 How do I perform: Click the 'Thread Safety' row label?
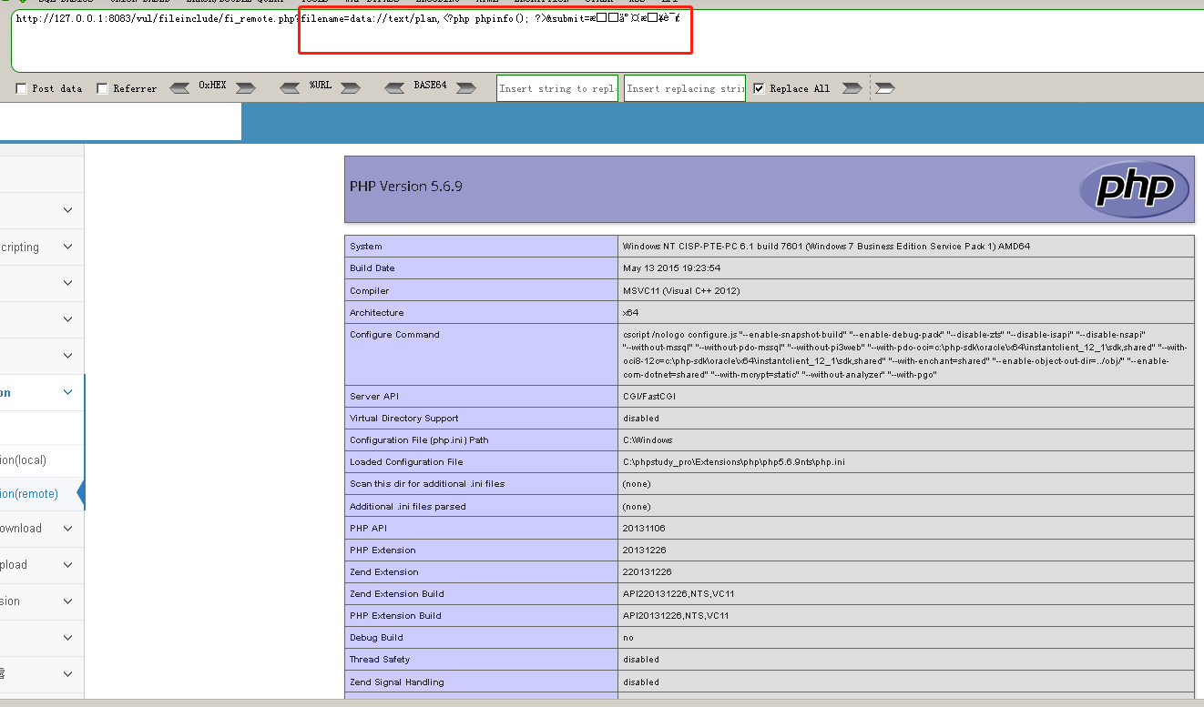point(380,660)
